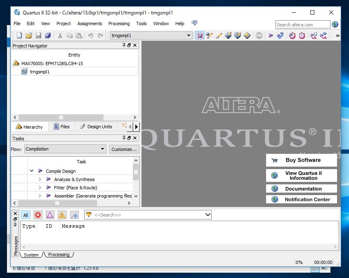Screen dimensions: 349x278
Task: Switch to the Processing messages tab
Action: tap(59, 254)
